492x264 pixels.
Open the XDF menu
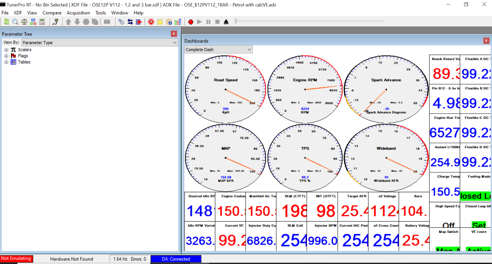18,13
